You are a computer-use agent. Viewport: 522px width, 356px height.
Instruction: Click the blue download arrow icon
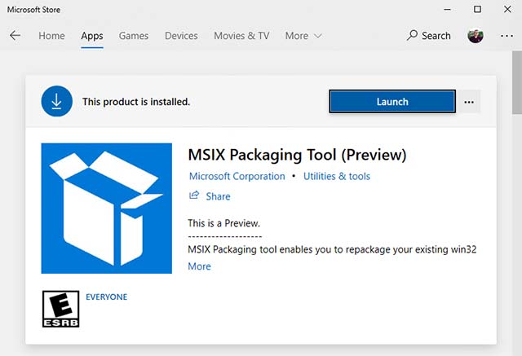[x=56, y=102]
